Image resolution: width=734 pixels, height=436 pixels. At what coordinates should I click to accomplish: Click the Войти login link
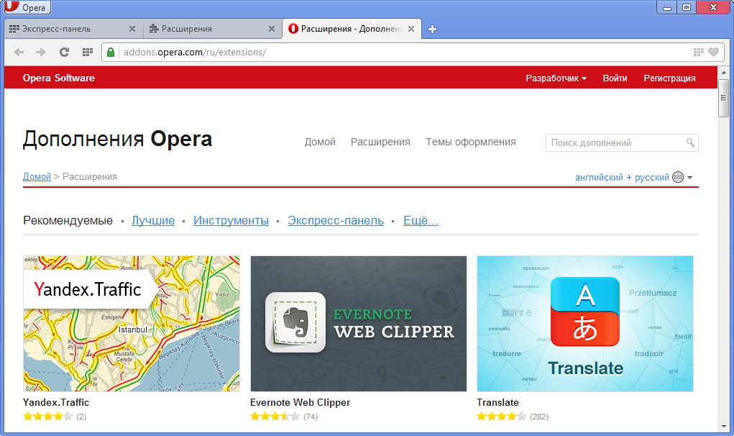point(615,78)
